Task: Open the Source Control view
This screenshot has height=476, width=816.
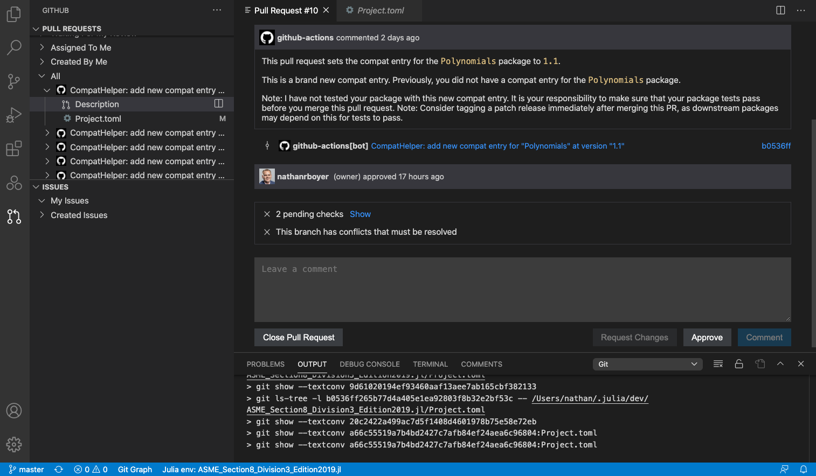Action: point(14,81)
